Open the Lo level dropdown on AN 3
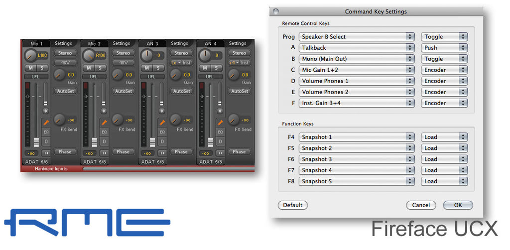This screenshot has height=250, width=510. pyautogui.click(x=175, y=63)
